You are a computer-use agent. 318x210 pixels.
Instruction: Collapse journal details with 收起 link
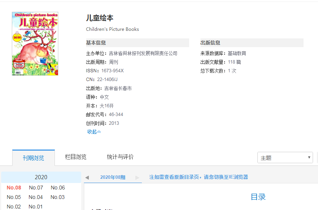pos(94,132)
